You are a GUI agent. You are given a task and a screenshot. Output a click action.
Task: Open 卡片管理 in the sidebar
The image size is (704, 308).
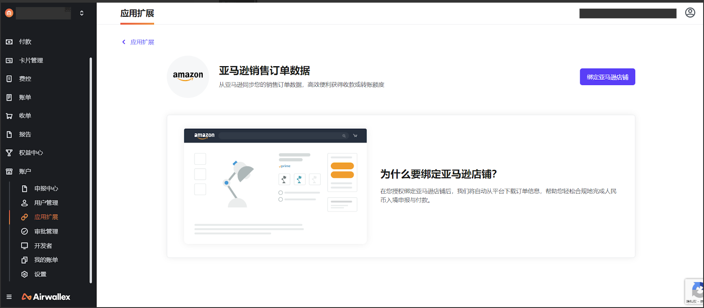point(31,60)
